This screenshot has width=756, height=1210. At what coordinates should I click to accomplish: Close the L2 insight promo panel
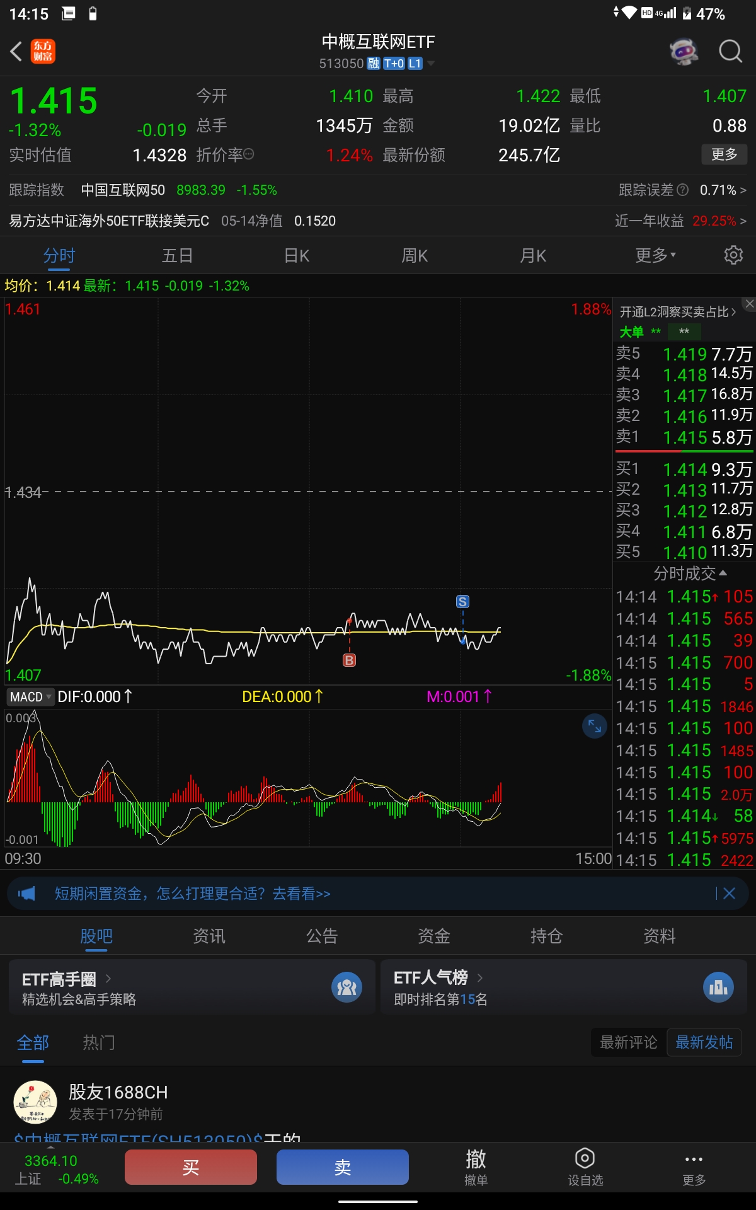pos(749,304)
